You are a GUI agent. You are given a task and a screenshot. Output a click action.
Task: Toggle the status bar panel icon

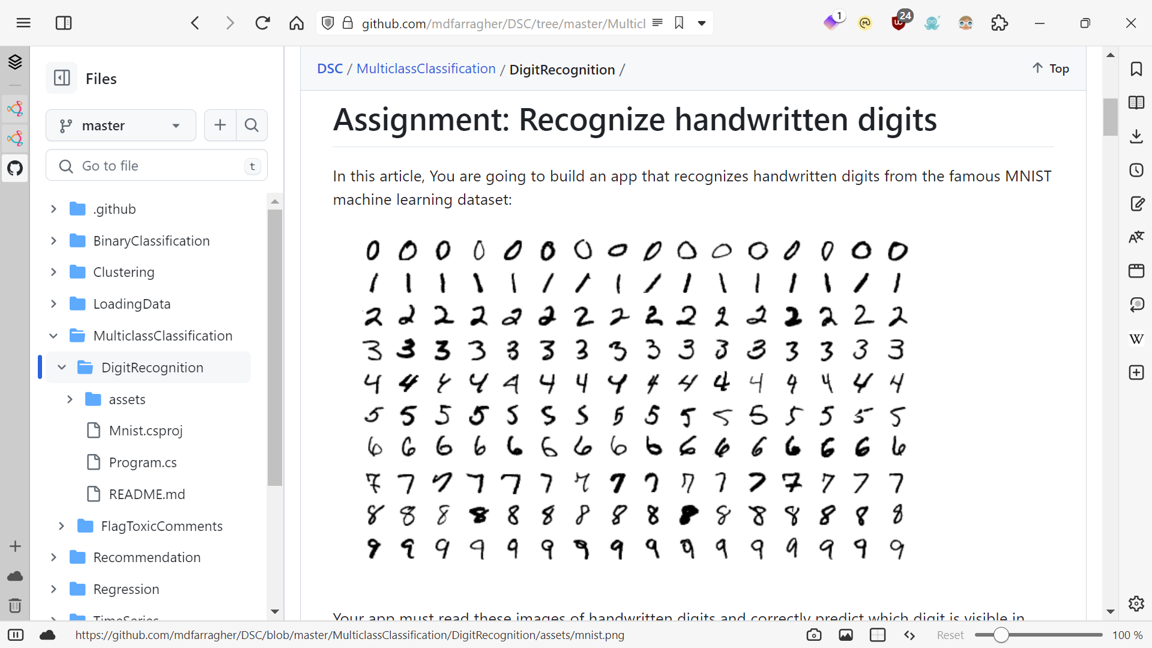coord(16,635)
